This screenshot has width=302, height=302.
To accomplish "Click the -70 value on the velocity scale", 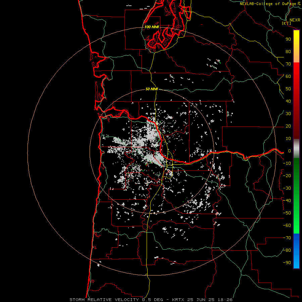I will pyautogui.click(x=287, y=238).
